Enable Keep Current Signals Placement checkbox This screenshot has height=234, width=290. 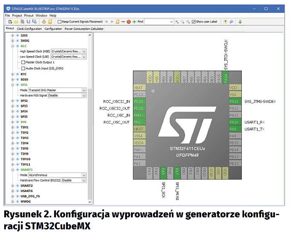tap(59, 22)
